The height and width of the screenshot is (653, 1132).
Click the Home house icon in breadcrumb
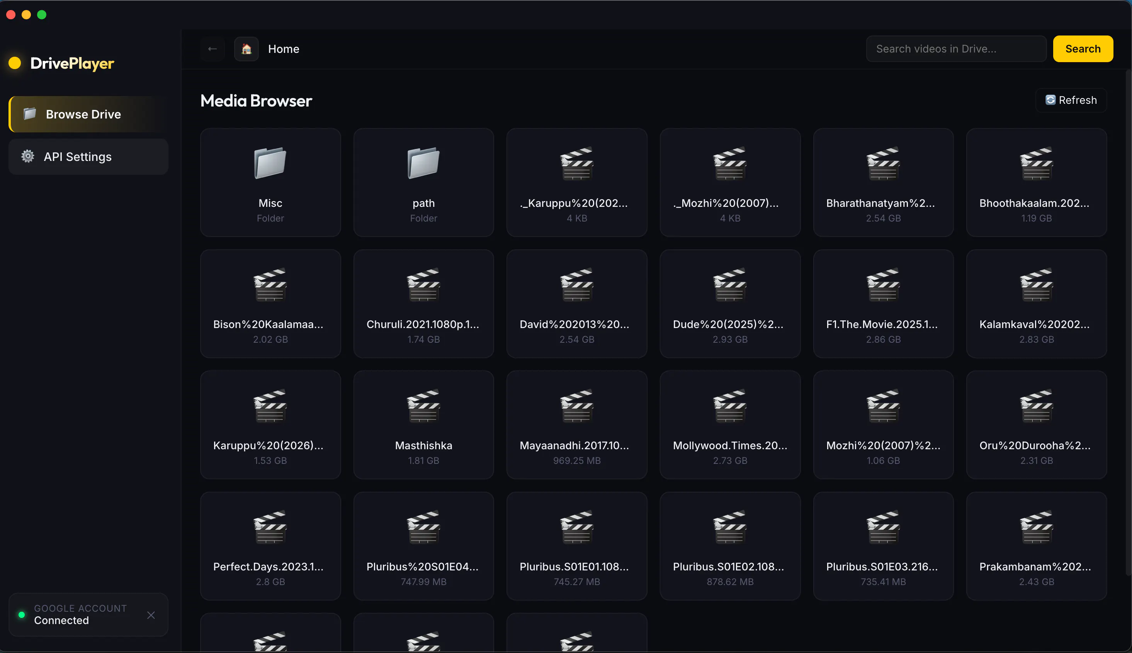(246, 49)
